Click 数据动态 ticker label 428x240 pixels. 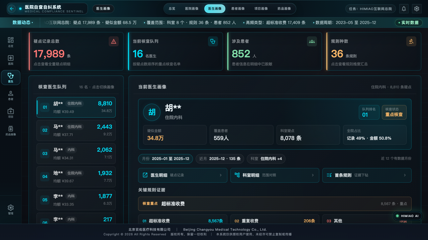point(23,23)
